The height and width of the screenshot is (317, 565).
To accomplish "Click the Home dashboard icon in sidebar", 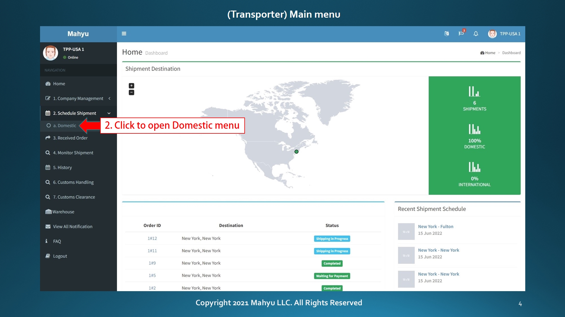I will 48,84.
